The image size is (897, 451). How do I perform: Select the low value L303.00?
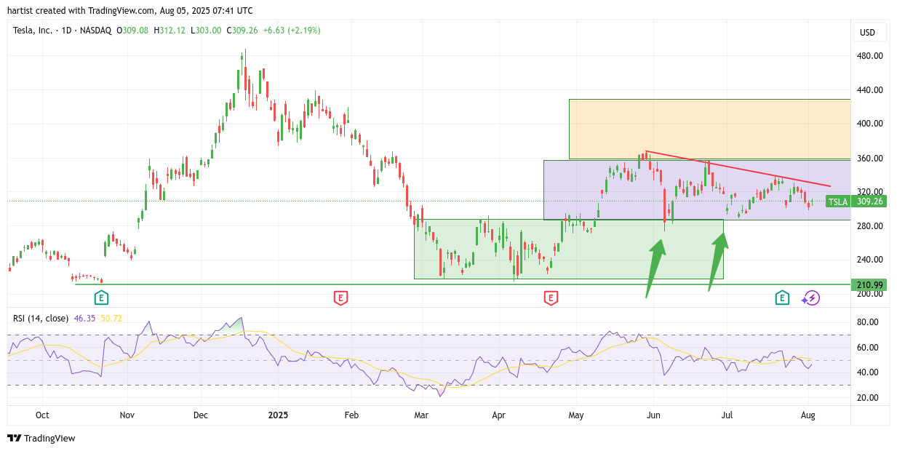(x=206, y=31)
